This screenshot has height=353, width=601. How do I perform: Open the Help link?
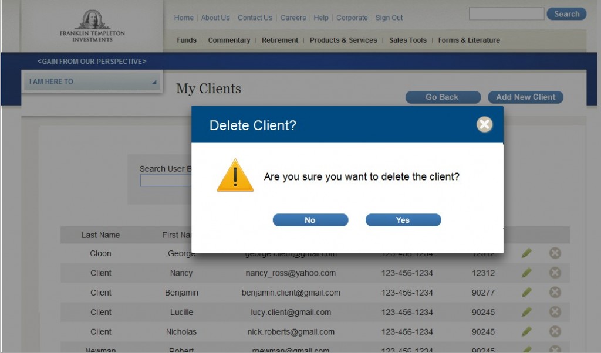click(321, 18)
